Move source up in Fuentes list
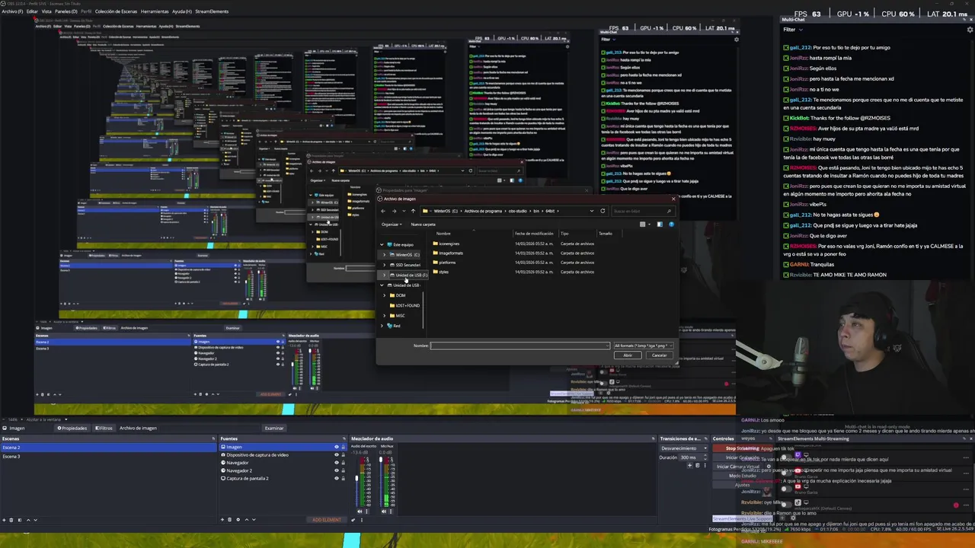Screen dimensions: 975x548 coord(247,520)
